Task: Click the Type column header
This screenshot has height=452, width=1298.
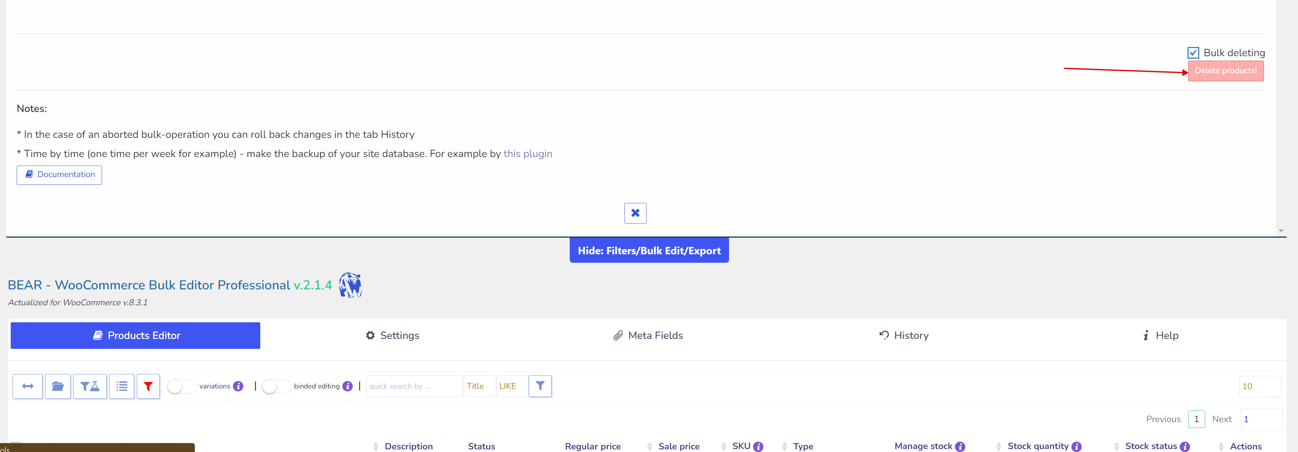Action: pos(803,446)
